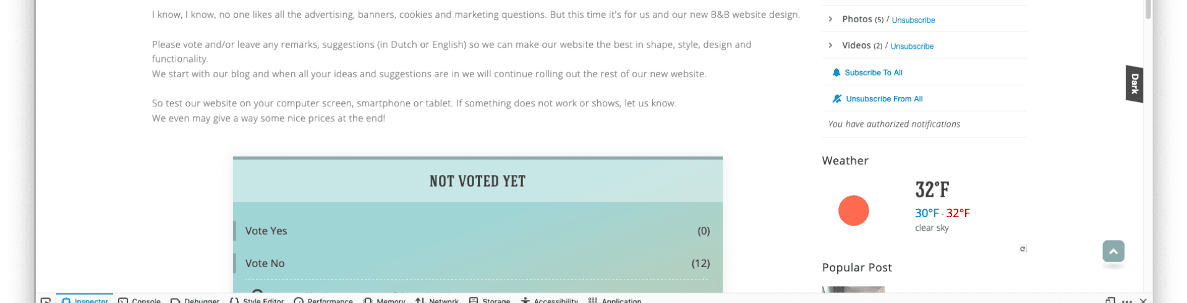Unsubscribe from Videos notifications

point(912,46)
